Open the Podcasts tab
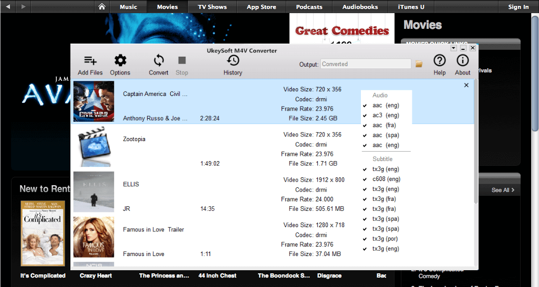This screenshot has height=287, width=539. point(309,7)
